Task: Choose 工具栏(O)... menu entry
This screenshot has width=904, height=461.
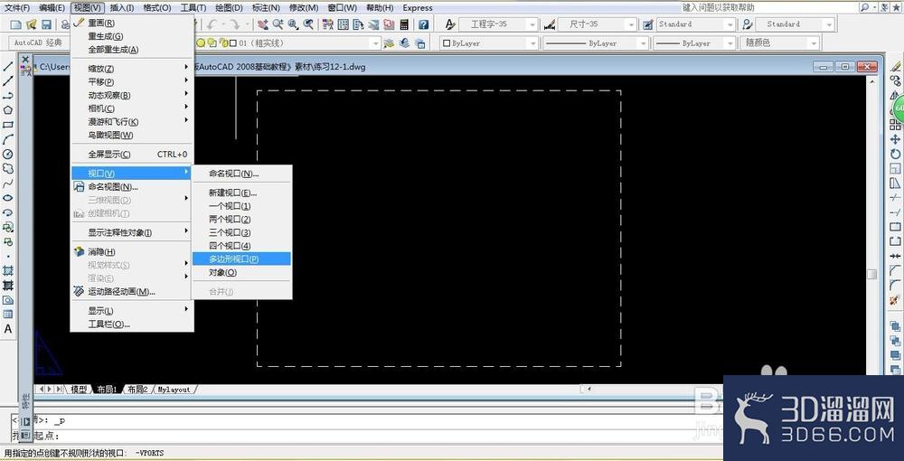Action: (132, 324)
